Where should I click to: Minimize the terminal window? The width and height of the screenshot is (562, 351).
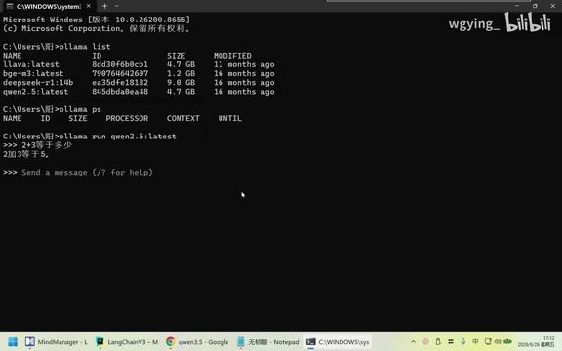[x=517, y=6]
